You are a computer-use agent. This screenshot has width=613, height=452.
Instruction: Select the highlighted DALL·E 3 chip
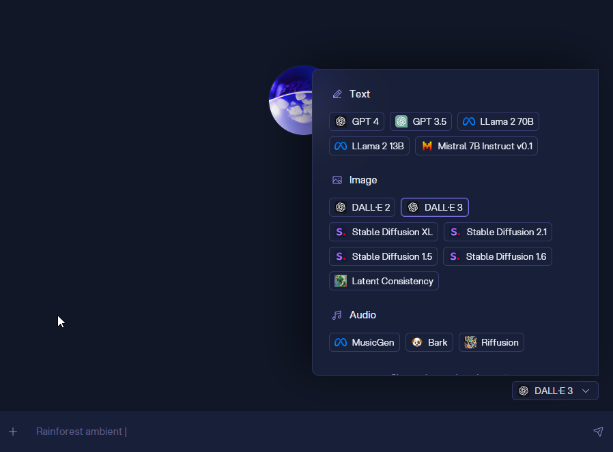coord(435,207)
